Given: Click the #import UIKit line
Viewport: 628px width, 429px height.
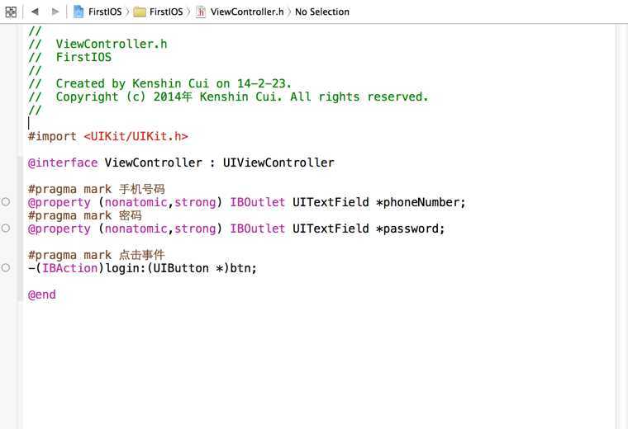Looking at the screenshot, I should pyautogui.click(x=107, y=136).
